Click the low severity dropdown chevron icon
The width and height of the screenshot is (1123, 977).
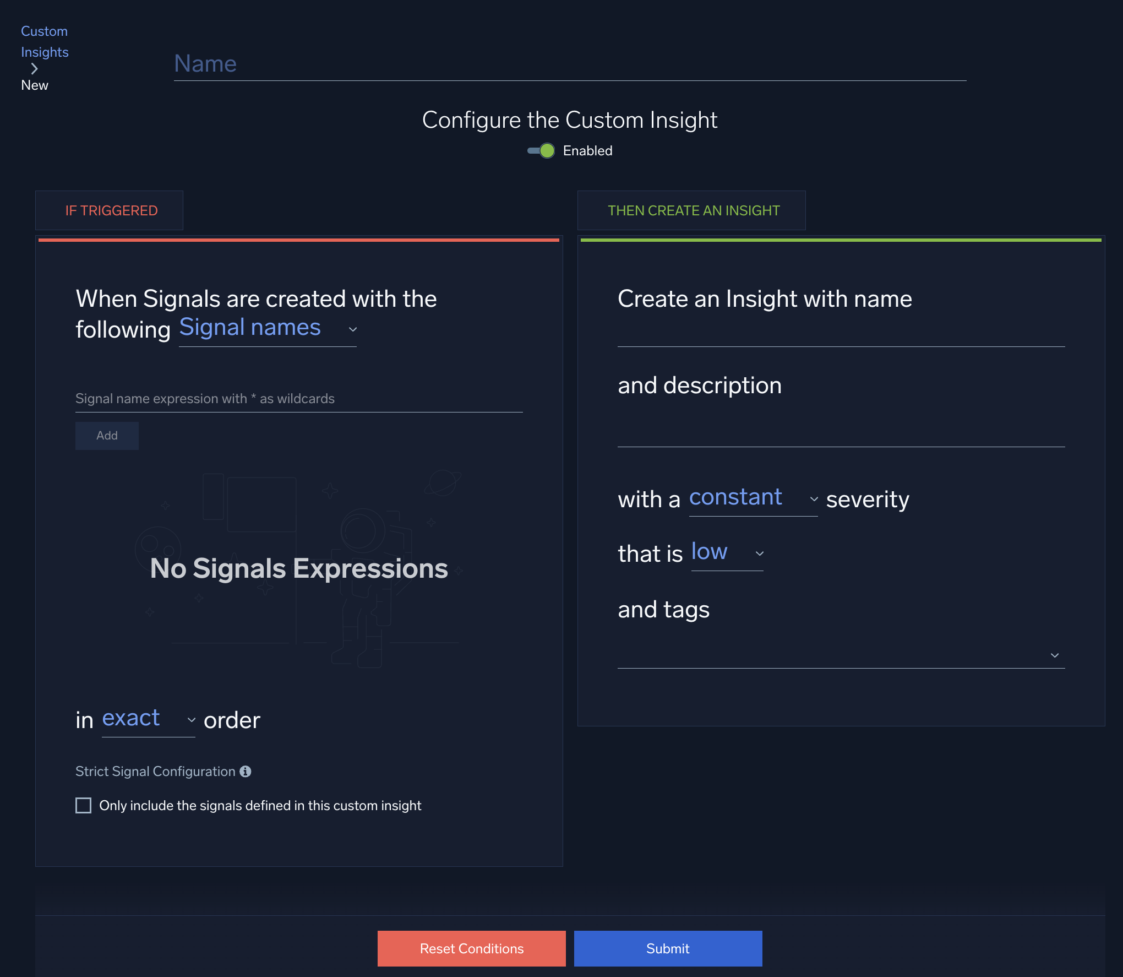tap(760, 553)
